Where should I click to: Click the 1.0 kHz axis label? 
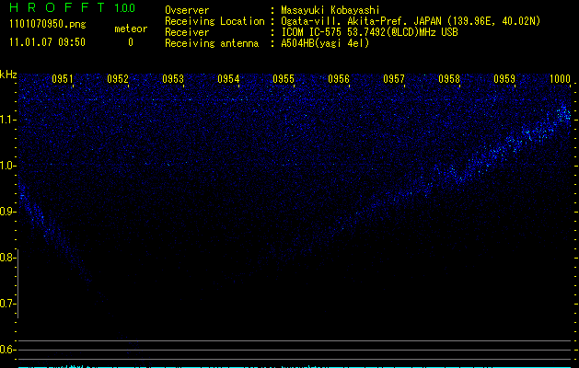7,166
